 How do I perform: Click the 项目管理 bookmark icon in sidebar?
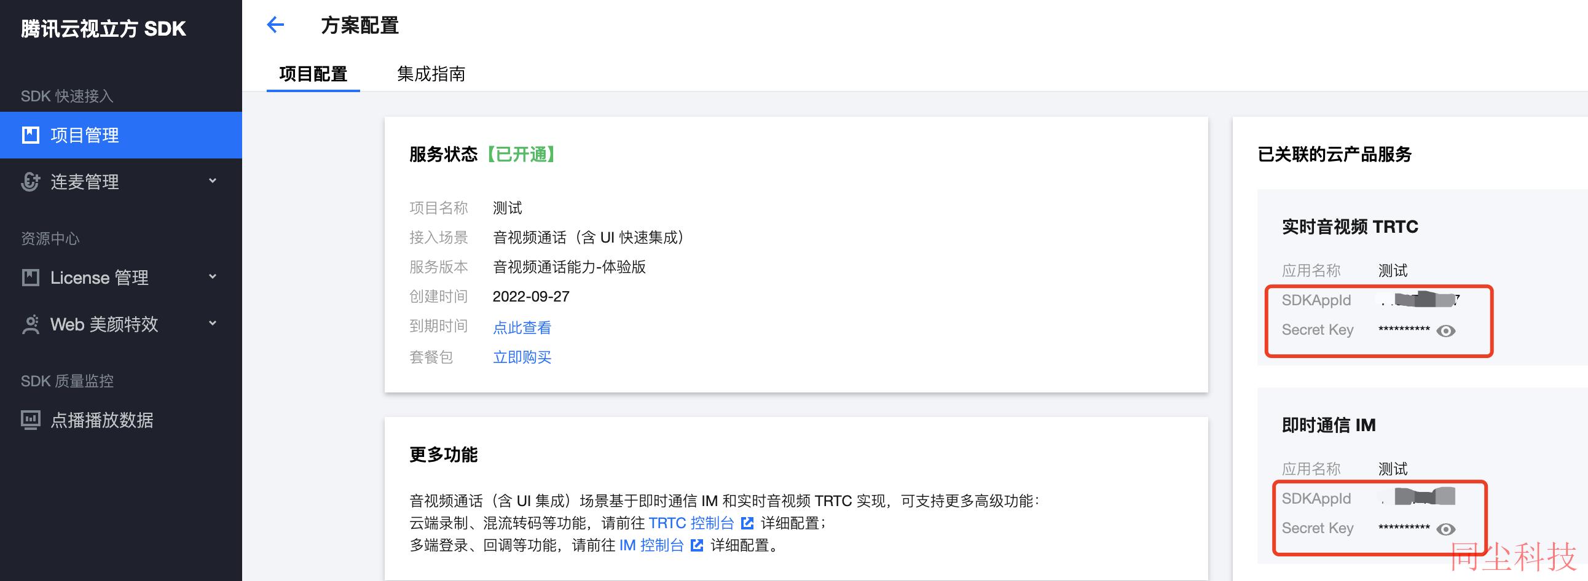31,135
